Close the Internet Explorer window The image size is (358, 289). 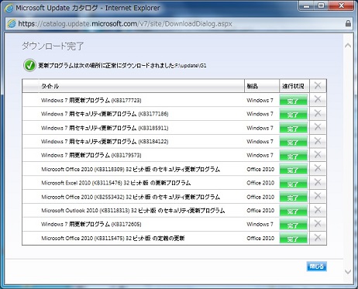(x=341, y=5)
